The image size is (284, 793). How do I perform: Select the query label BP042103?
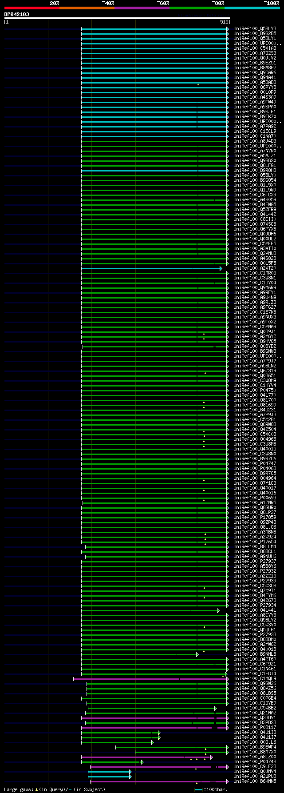[x=17, y=14]
